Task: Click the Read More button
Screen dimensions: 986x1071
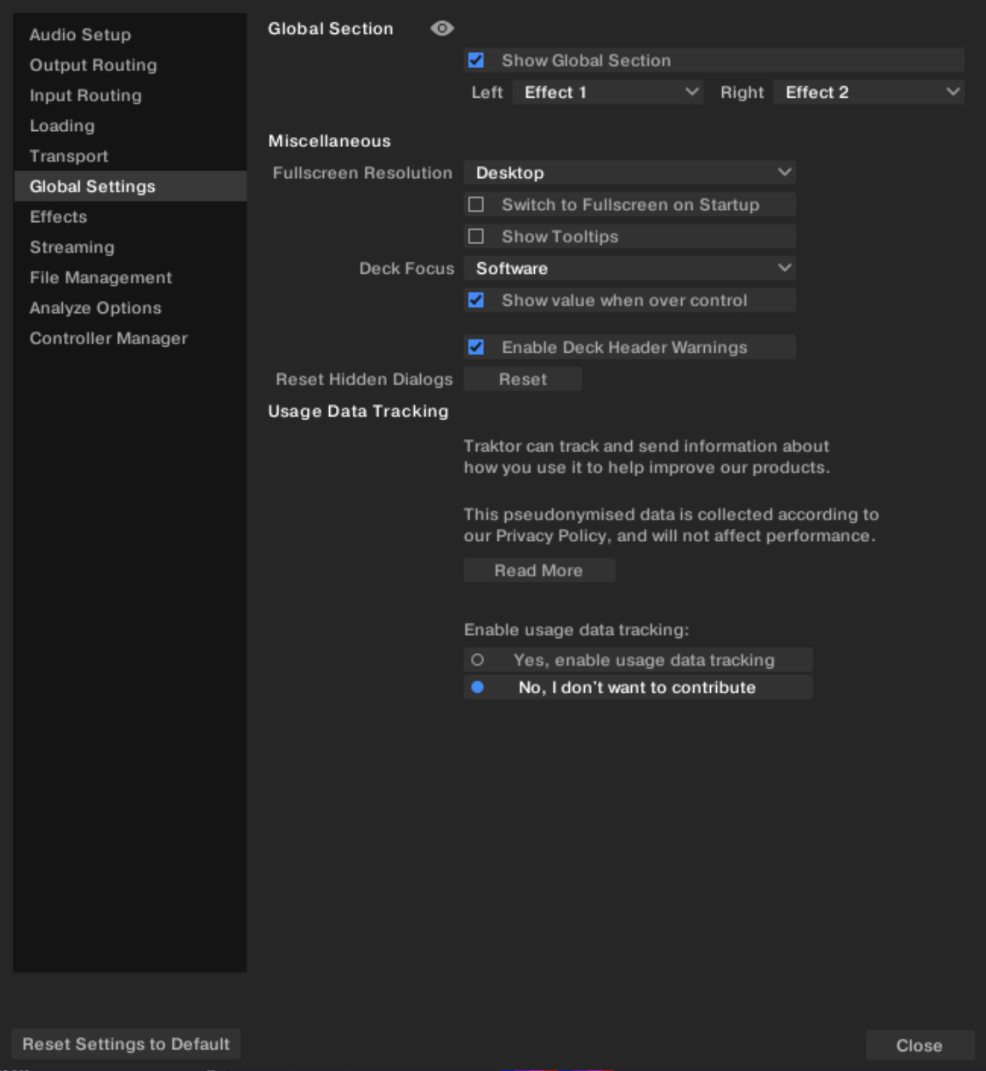Action: coord(539,571)
